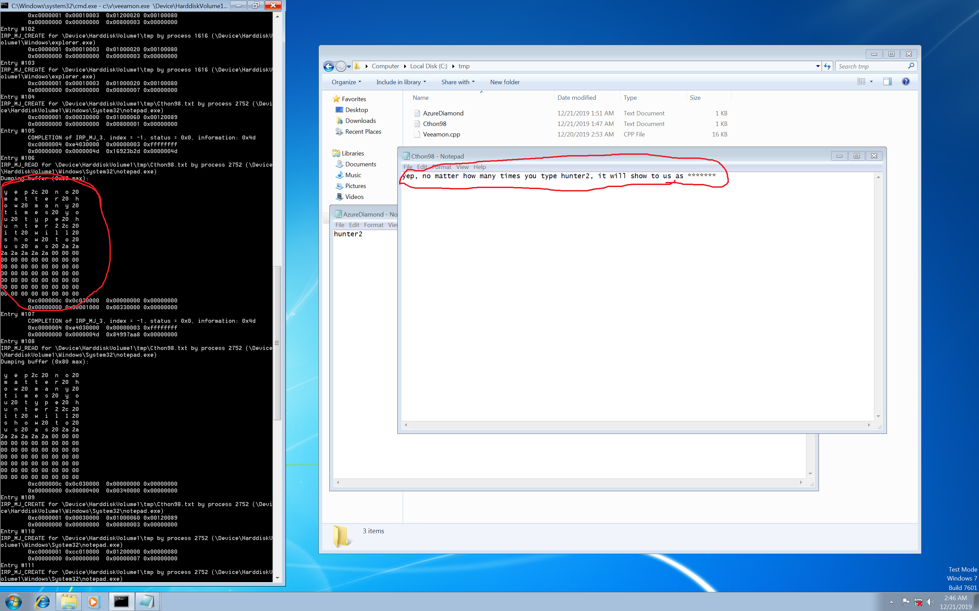Open Windows Media Player taskbar icon
The height and width of the screenshot is (611, 979).
pos(93,602)
